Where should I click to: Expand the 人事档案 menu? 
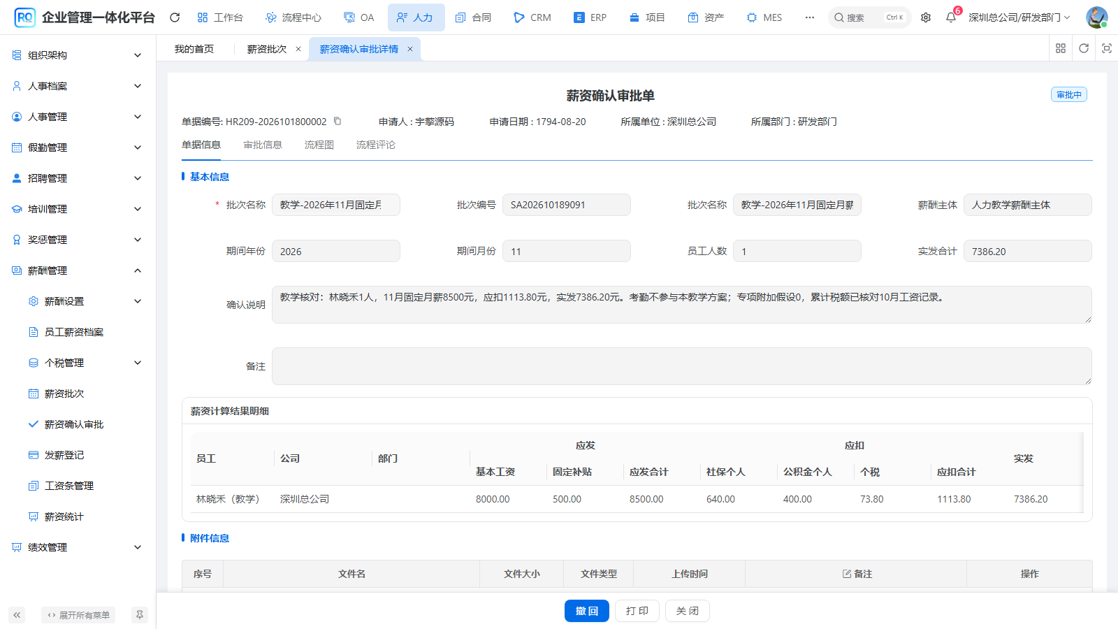point(78,86)
